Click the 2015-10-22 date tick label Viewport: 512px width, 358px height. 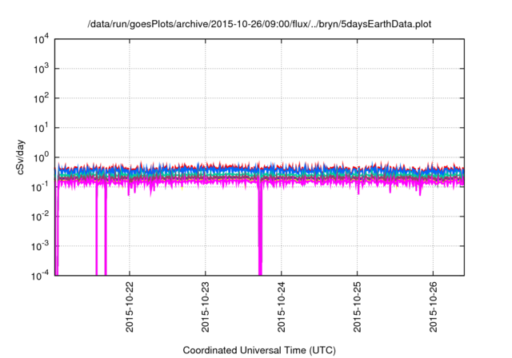(130, 307)
